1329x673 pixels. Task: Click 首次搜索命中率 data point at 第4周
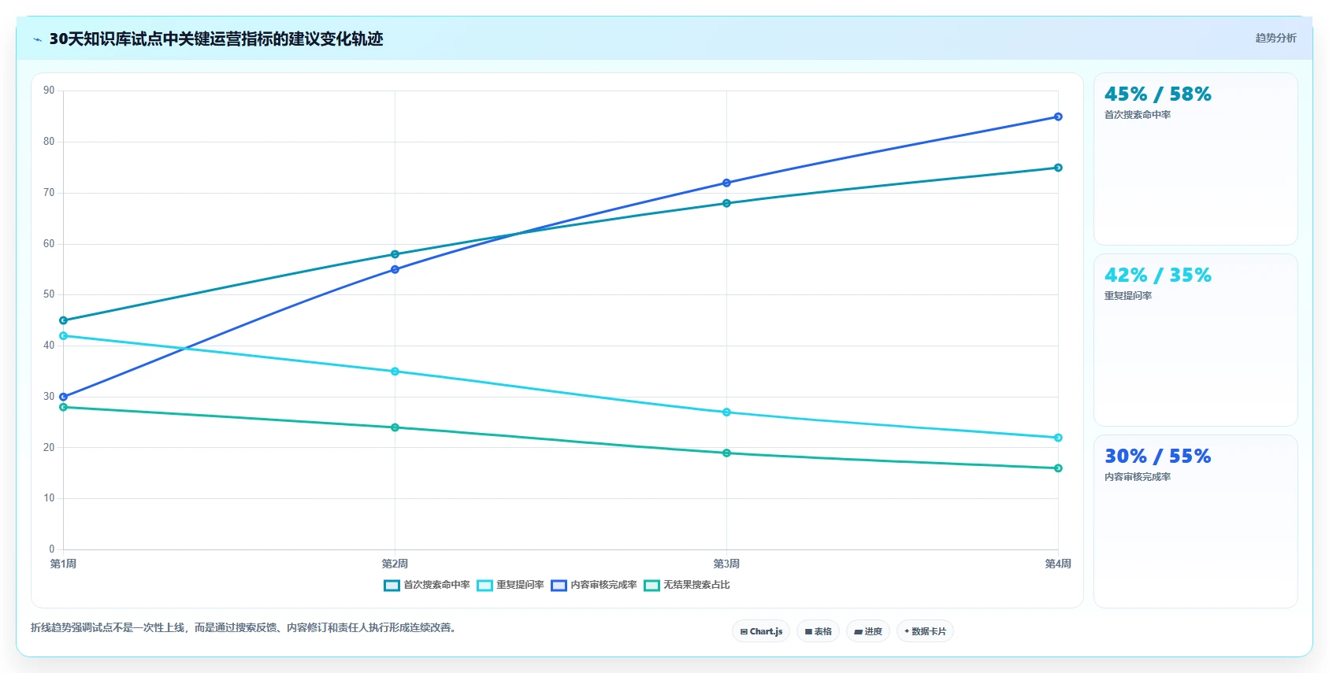point(1058,168)
